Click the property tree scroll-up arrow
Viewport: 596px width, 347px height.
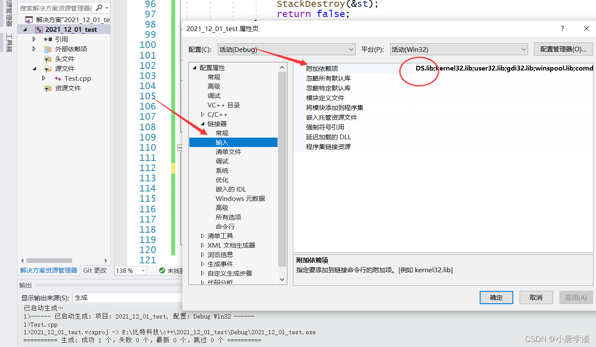[x=282, y=68]
